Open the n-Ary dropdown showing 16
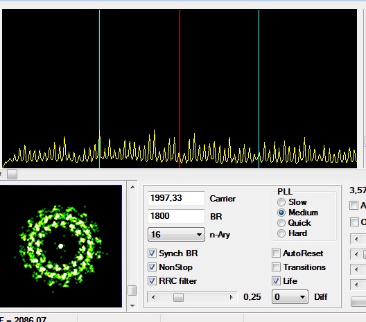 (176, 234)
